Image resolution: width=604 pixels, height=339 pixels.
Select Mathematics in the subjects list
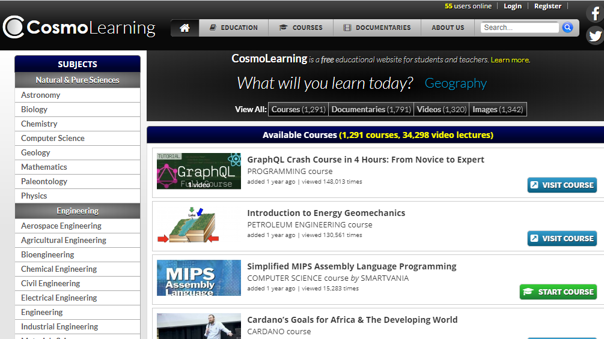point(78,167)
